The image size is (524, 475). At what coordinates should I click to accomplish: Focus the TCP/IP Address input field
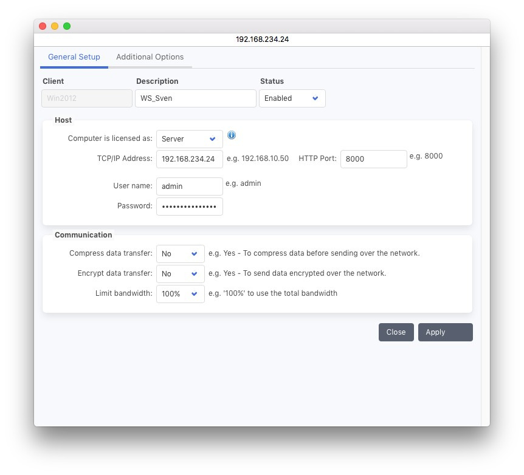pos(189,159)
